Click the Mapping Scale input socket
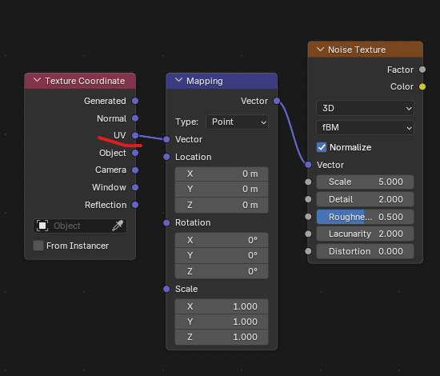 click(166, 289)
